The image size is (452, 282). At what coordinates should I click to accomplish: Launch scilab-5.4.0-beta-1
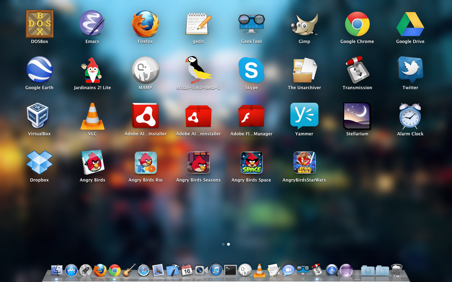[x=198, y=70]
